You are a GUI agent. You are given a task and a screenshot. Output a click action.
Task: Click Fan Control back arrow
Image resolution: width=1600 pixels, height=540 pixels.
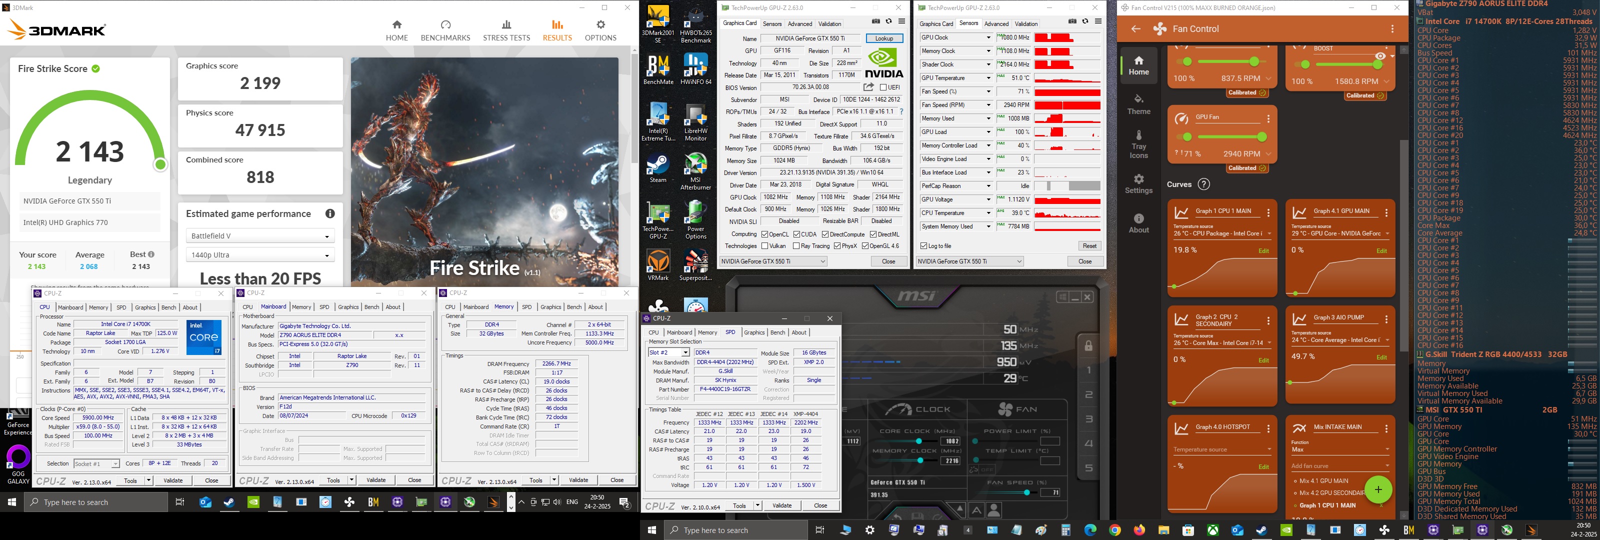[x=1135, y=28]
